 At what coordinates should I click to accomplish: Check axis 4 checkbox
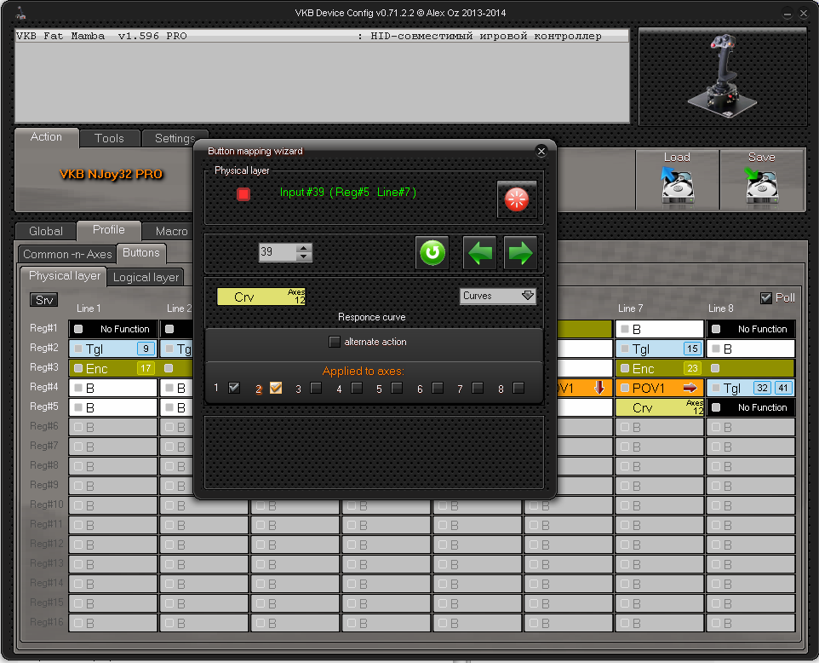click(x=357, y=388)
